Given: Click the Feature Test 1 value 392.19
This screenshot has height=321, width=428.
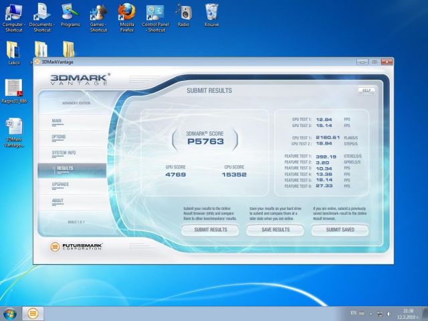Looking at the screenshot, I should point(326,156).
